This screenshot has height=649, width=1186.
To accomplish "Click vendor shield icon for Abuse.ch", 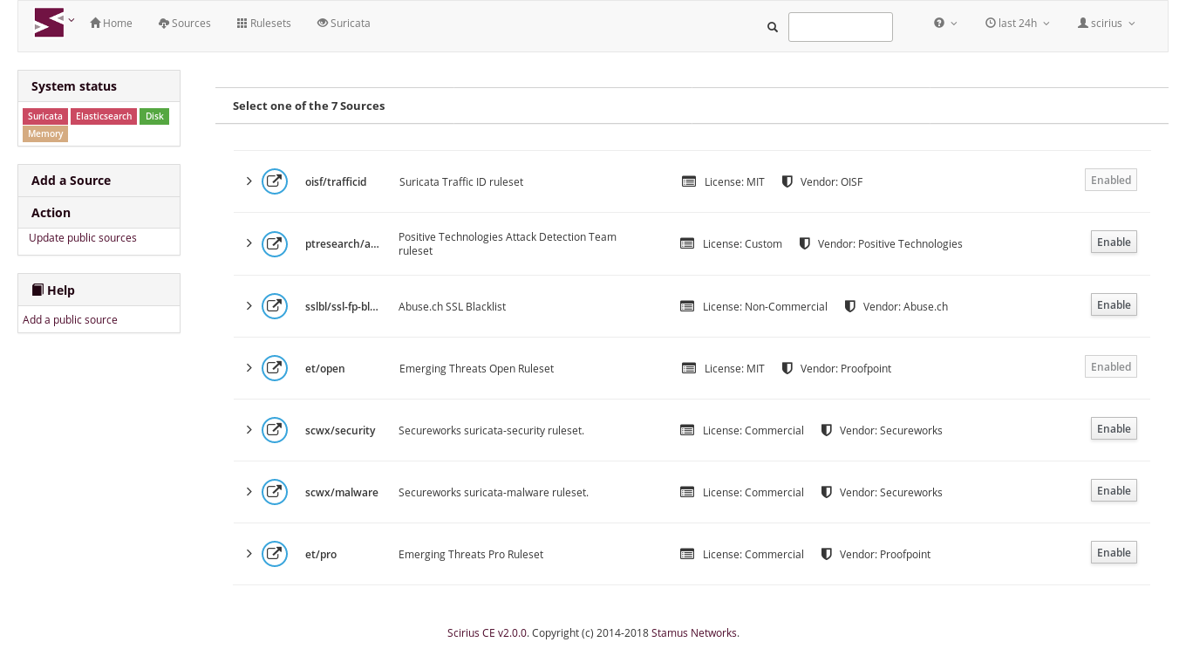I will [x=850, y=306].
